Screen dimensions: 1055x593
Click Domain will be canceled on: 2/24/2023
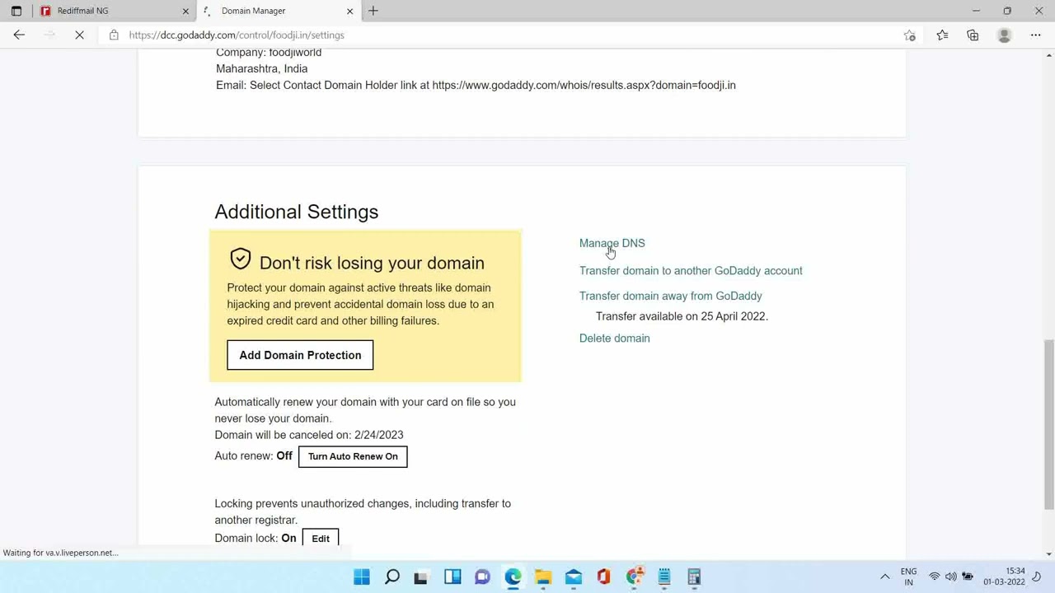309,435
